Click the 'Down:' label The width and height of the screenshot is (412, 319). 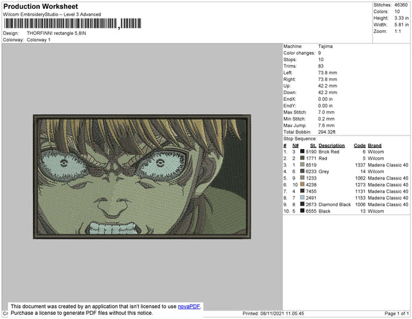(x=290, y=93)
